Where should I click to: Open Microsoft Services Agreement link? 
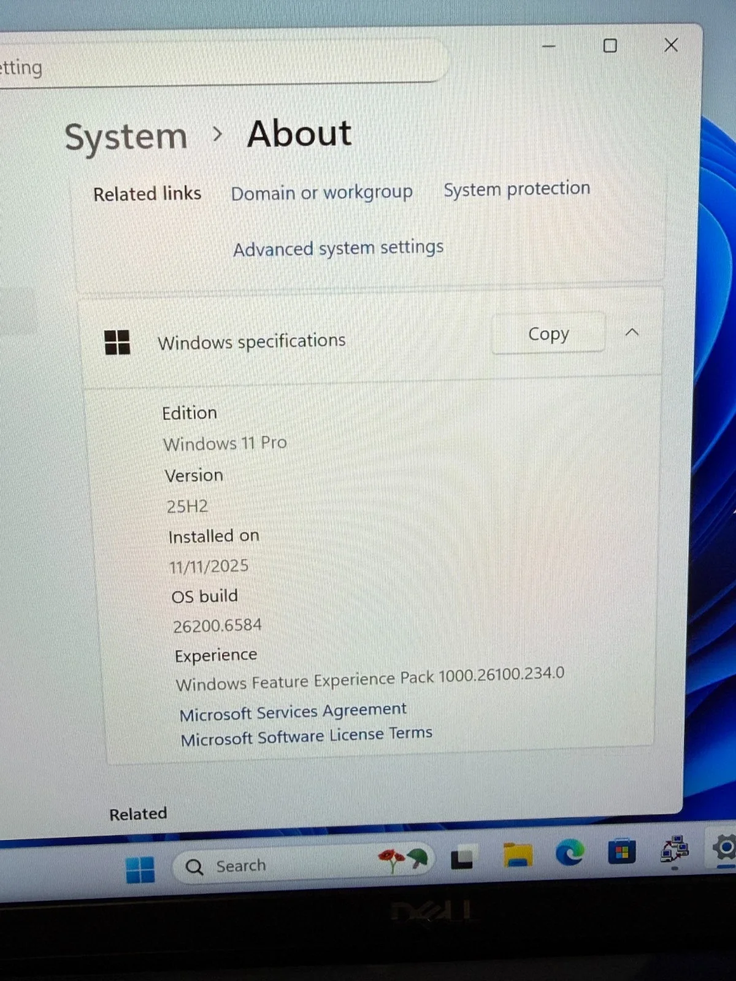tap(293, 712)
